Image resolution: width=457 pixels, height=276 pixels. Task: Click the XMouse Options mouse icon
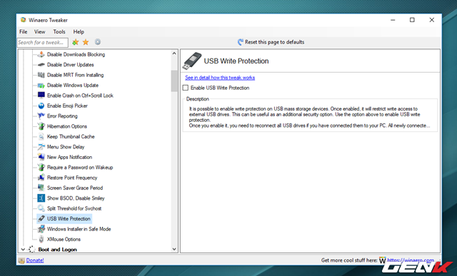click(41, 240)
